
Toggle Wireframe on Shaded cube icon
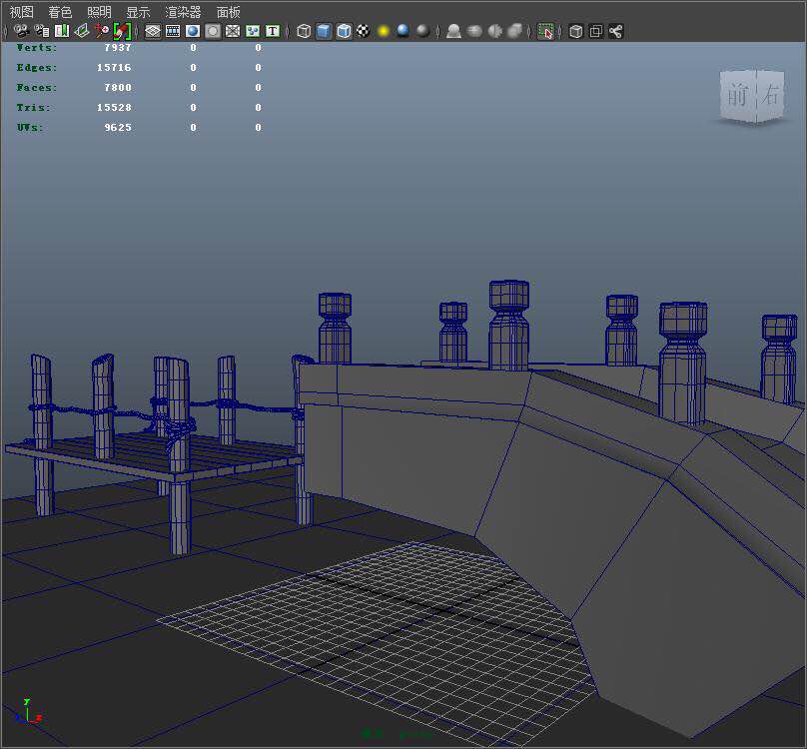click(x=344, y=31)
